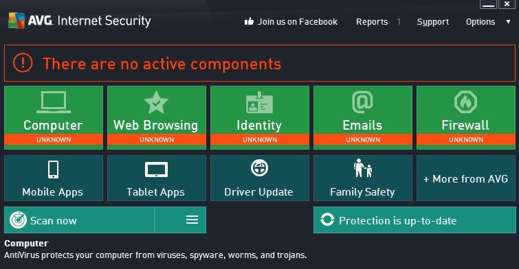The width and height of the screenshot is (519, 269).
Task: Click the Mobile Apps label
Action: (53, 192)
